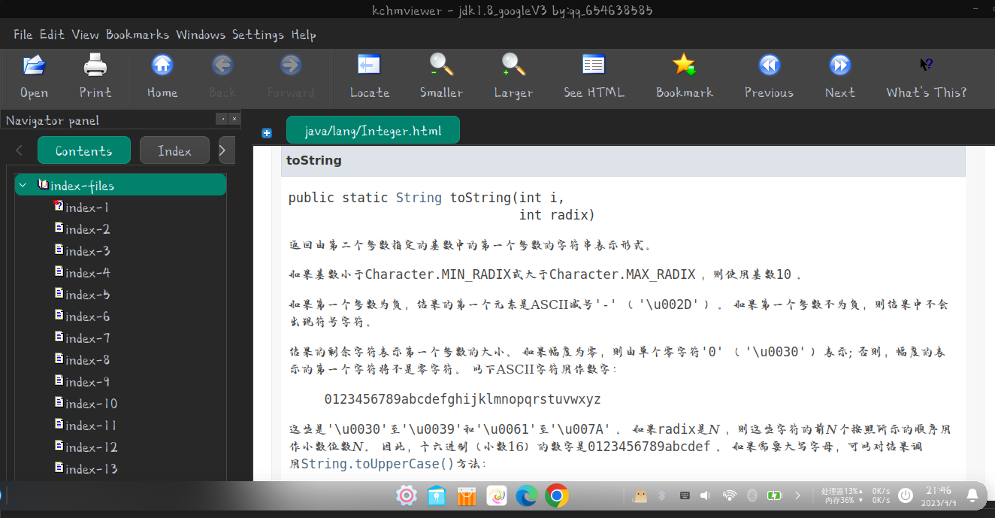Select index-2 in the contents tree
995x518 pixels.
[87, 229]
